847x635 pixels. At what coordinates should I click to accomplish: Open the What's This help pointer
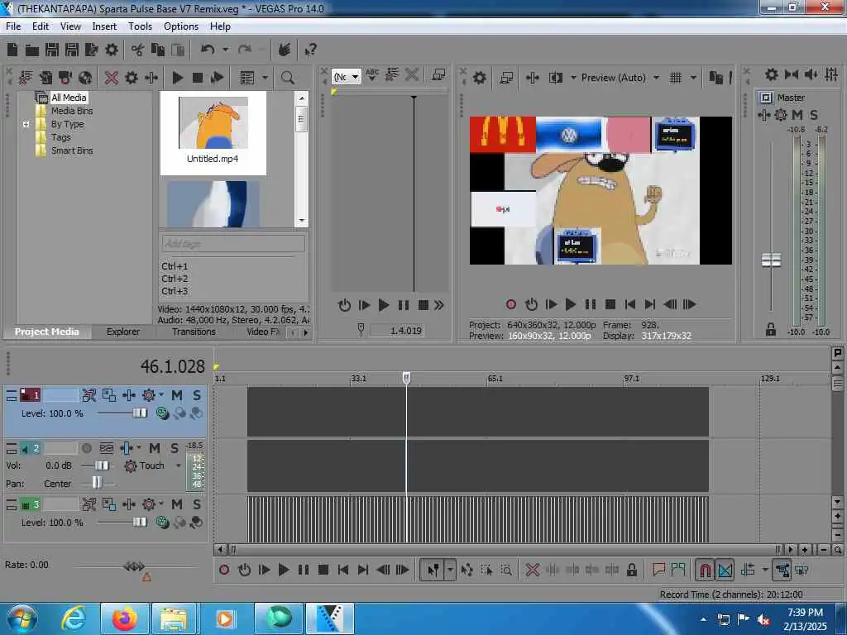[x=310, y=50]
